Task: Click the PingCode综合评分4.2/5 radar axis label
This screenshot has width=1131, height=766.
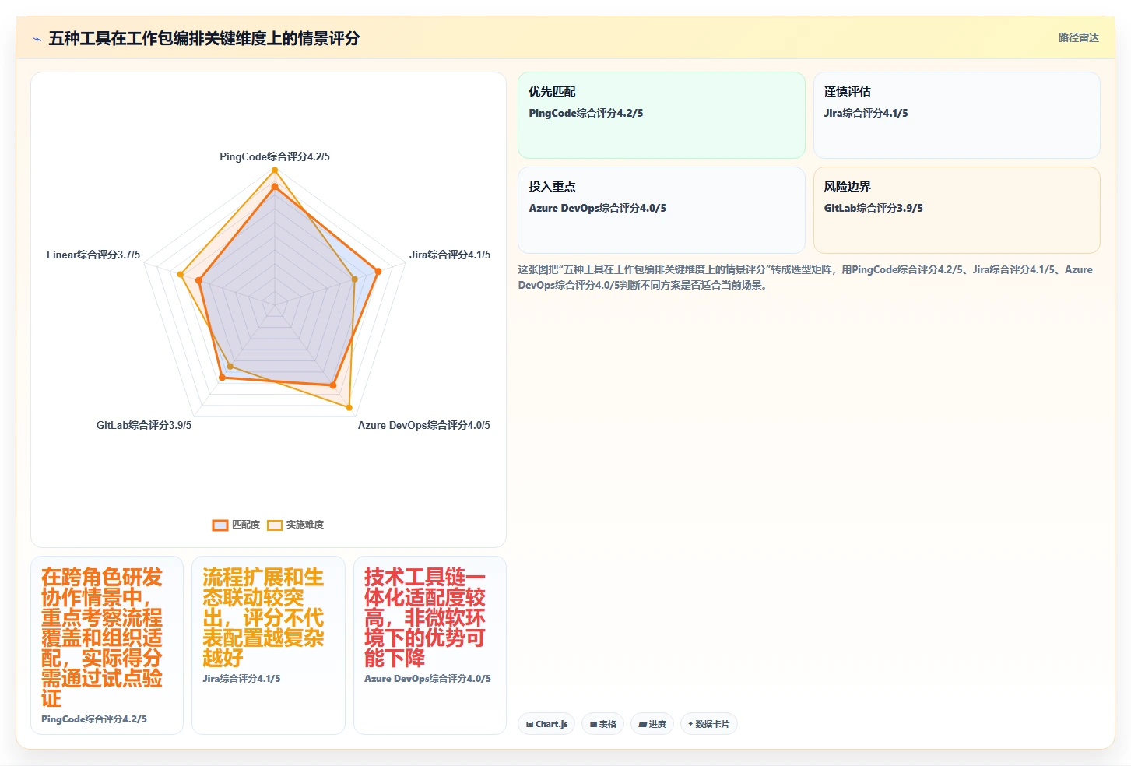Action: point(275,156)
